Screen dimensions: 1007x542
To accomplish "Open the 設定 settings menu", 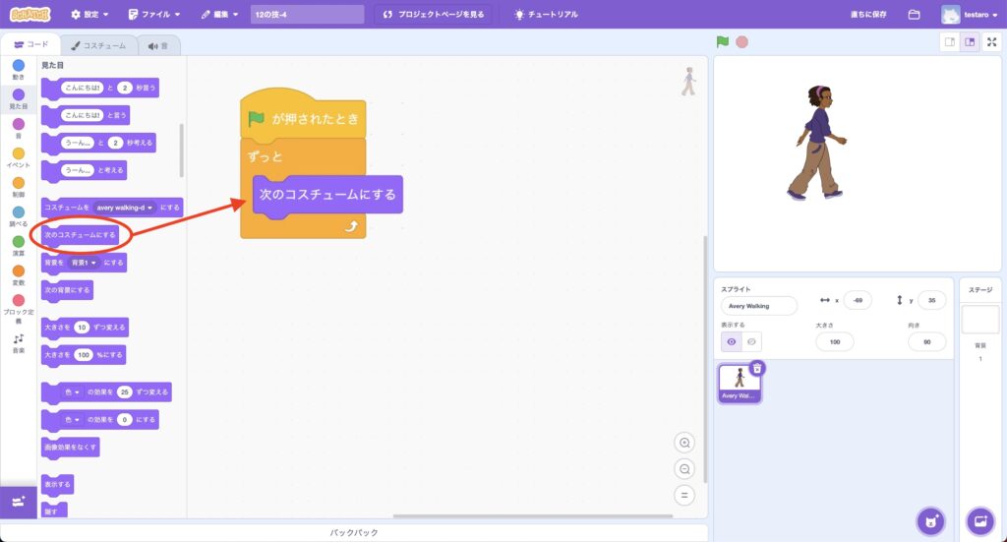I will [x=89, y=14].
